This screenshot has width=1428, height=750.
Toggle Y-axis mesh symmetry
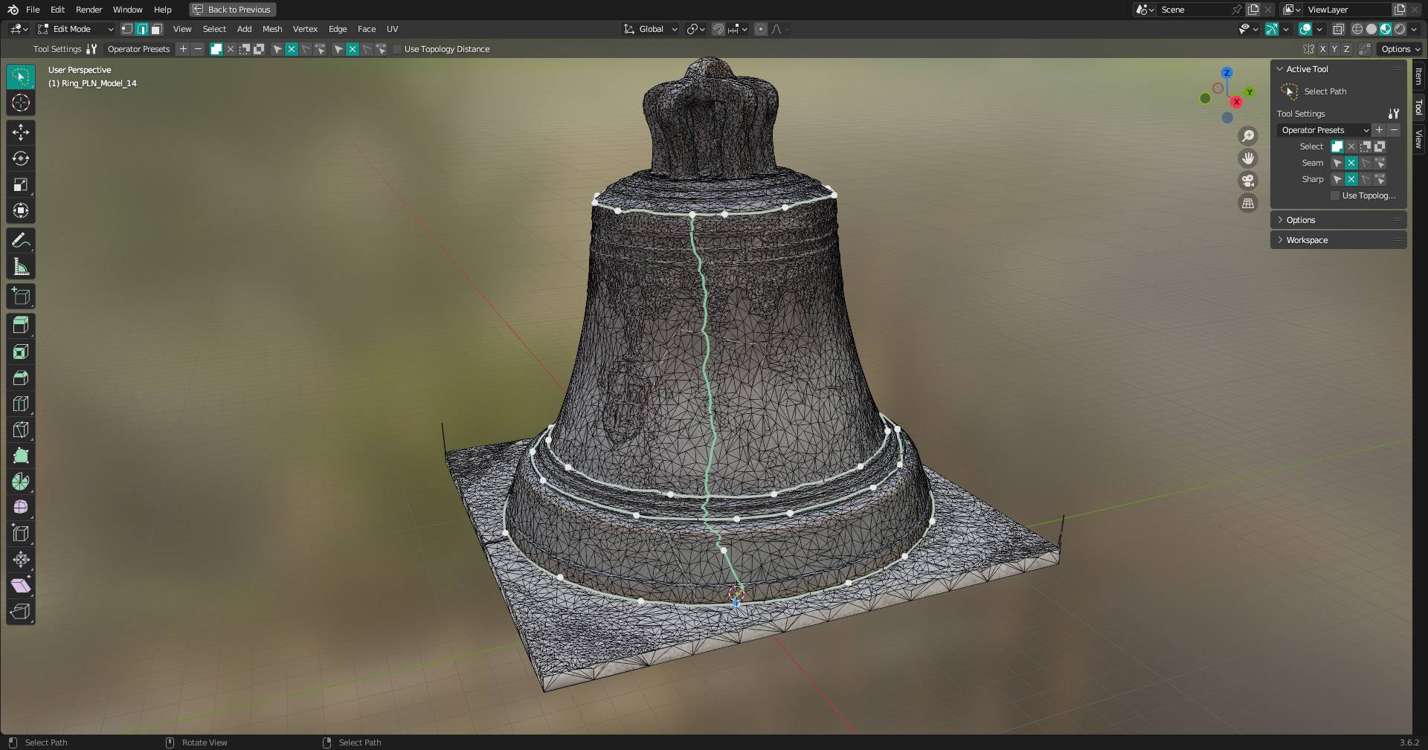tap(1334, 49)
